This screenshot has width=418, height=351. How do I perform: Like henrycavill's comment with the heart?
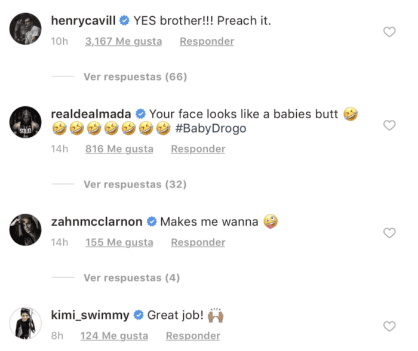[389, 32]
